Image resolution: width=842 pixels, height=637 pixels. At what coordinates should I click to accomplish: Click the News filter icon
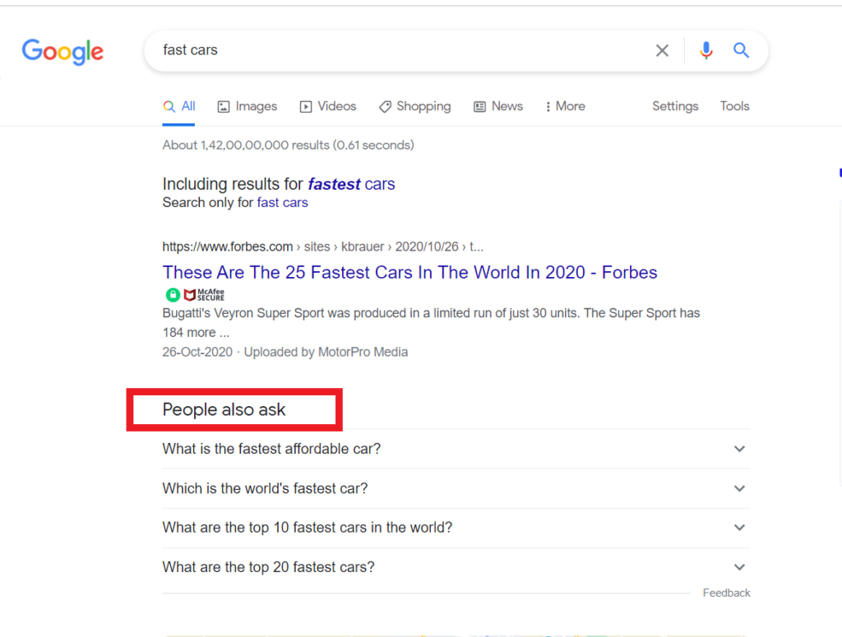(x=479, y=106)
